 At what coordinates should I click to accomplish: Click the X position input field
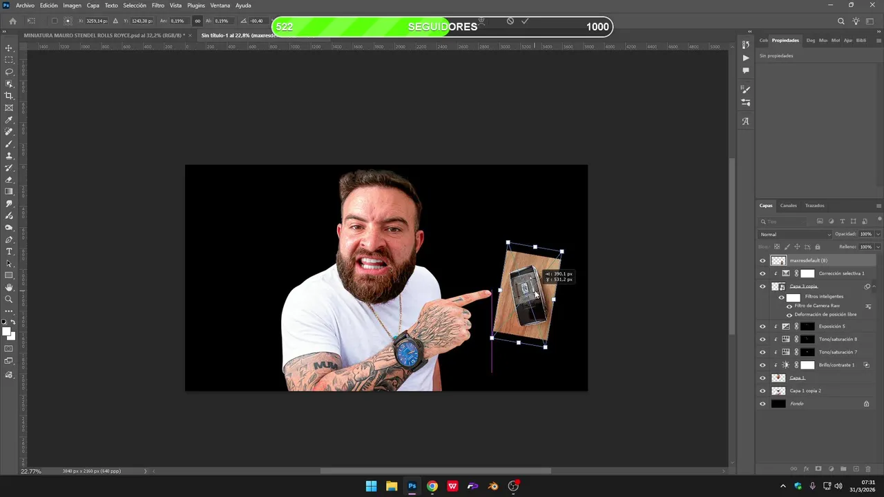(x=96, y=21)
